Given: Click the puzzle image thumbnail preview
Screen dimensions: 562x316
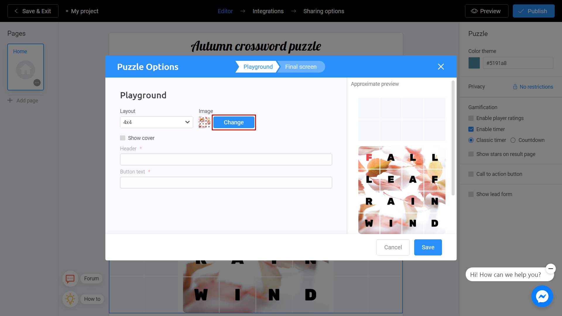Looking at the screenshot, I should coord(205,122).
